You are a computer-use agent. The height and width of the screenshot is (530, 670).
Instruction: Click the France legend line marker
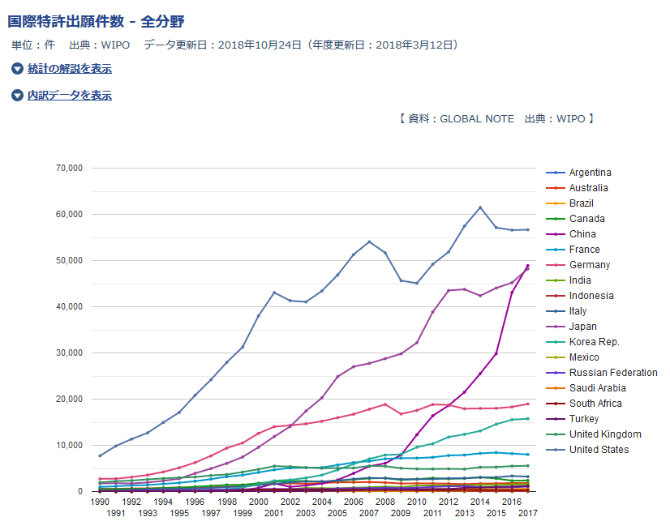pos(555,250)
